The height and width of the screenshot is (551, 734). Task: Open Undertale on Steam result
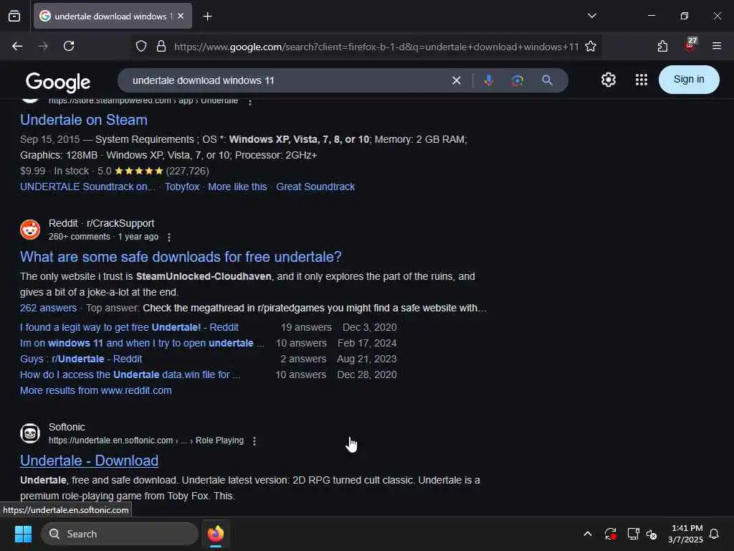[84, 120]
